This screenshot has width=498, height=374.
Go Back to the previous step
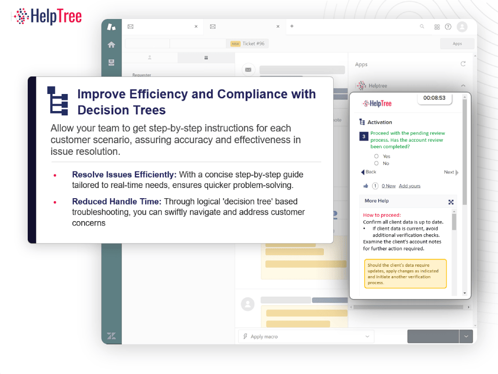[x=369, y=172]
